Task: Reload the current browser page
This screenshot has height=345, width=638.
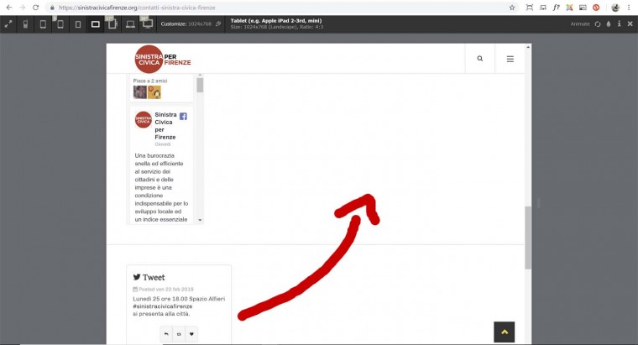Action: 36,8
